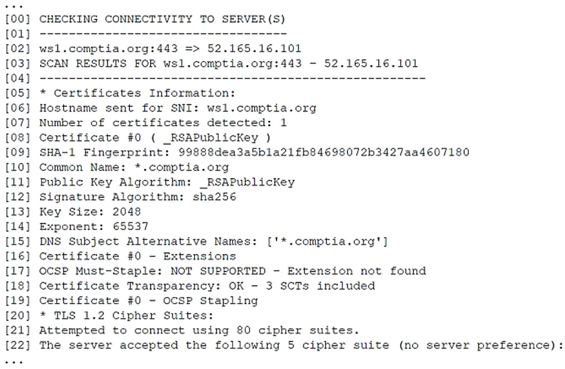Click the Certificate #0 - OCSP Stapling line
Image resolution: width=565 pixels, height=369 pixels.
point(148,301)
